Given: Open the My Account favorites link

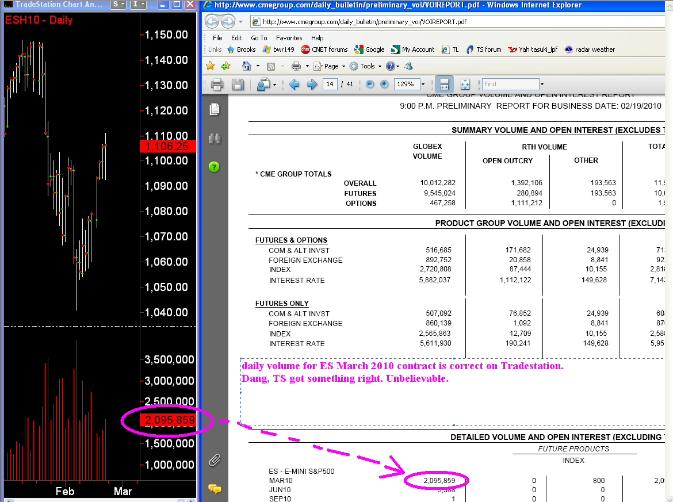Looking at the screenshot, I should tap(413, 49).
